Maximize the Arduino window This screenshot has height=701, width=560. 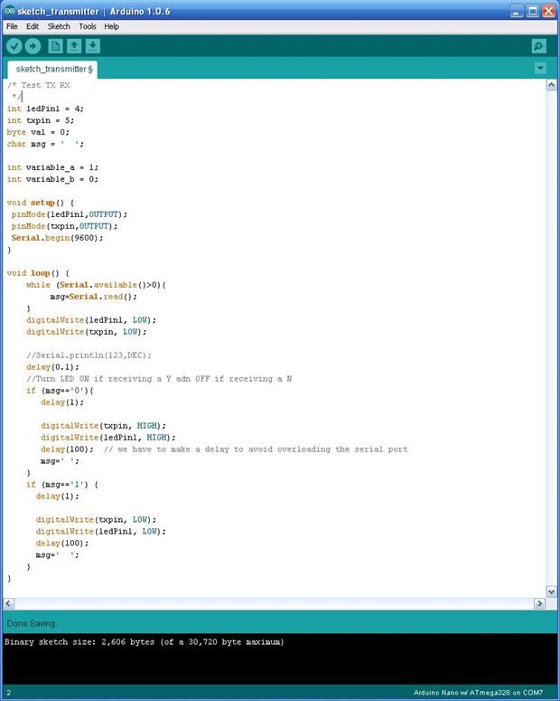point(533,11)
